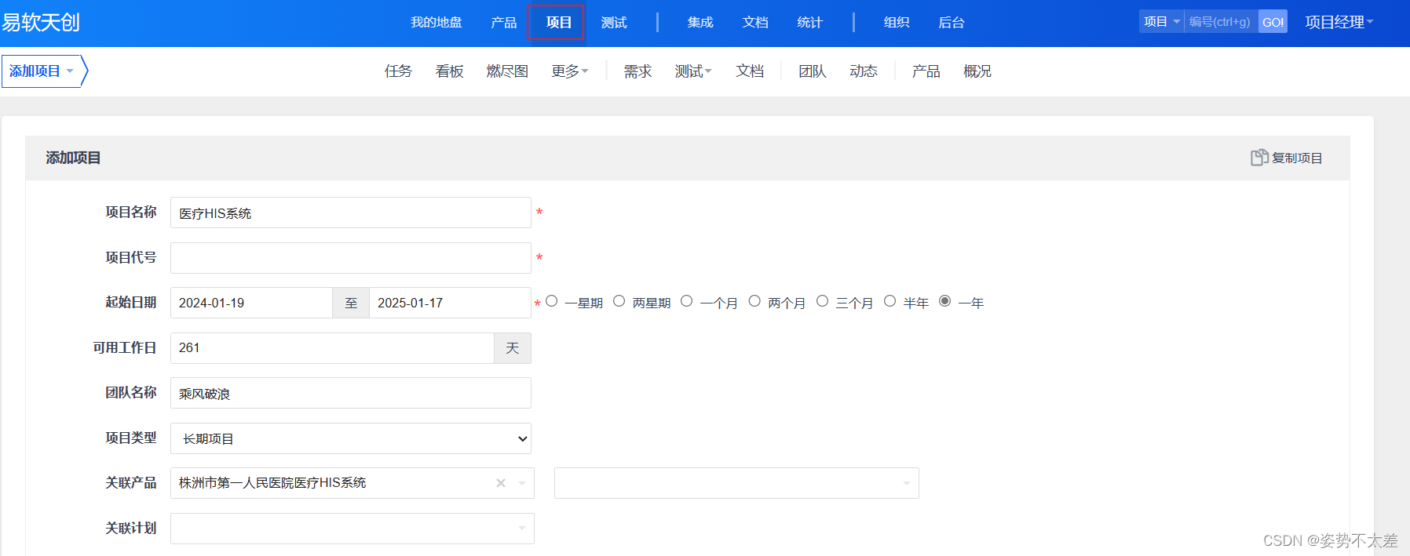This screenshot has height=556, width=1410.
Task: Click the 易软天创 logo
Action: click(41, 22)
